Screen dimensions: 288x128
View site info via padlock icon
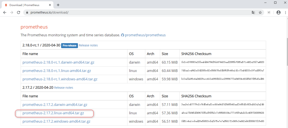[26, 13]
